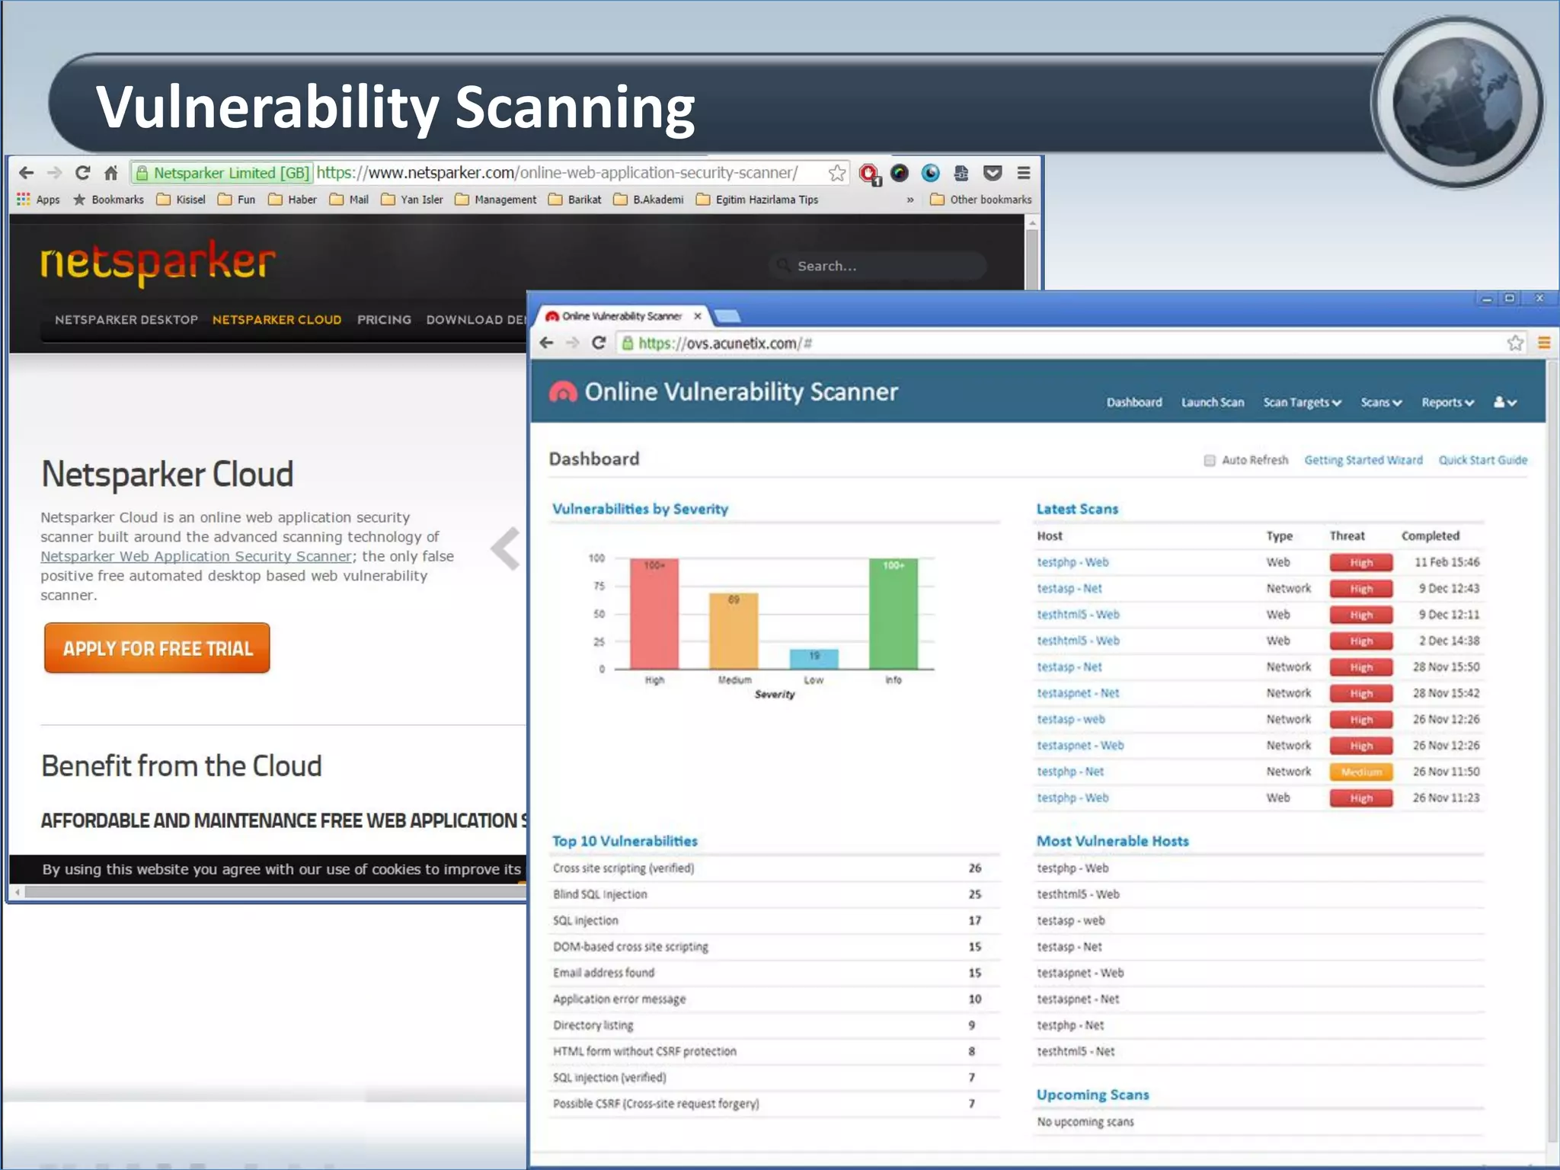Bookmark Netsparker page with star icon
The image size is (1560, 1170).
(x=837, y=173)
